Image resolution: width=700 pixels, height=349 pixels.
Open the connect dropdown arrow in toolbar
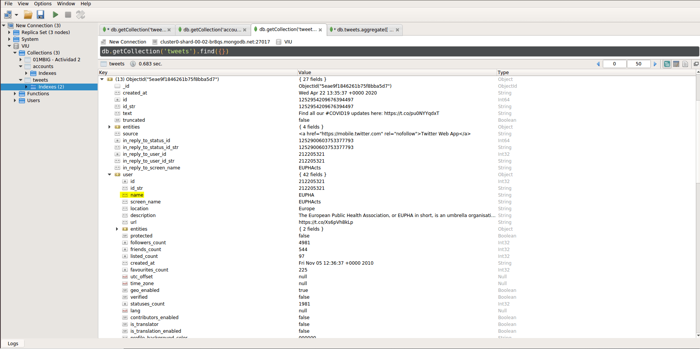pyautogui.click(x=17, y=15)
